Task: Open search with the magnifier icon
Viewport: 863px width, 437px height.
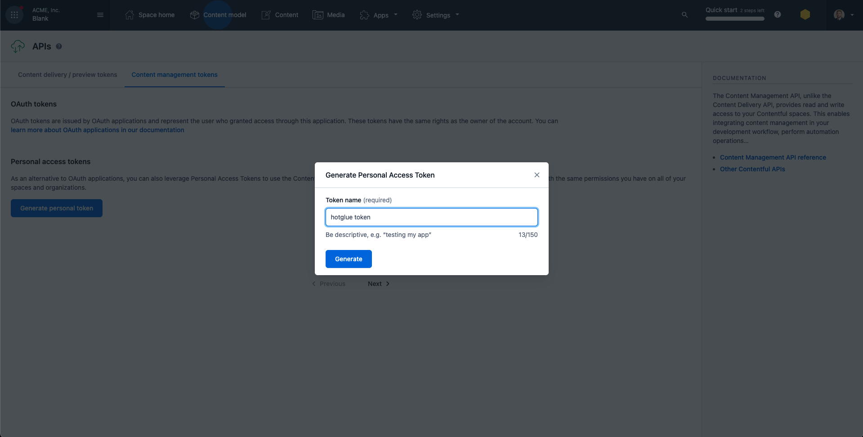Action: 684,15
